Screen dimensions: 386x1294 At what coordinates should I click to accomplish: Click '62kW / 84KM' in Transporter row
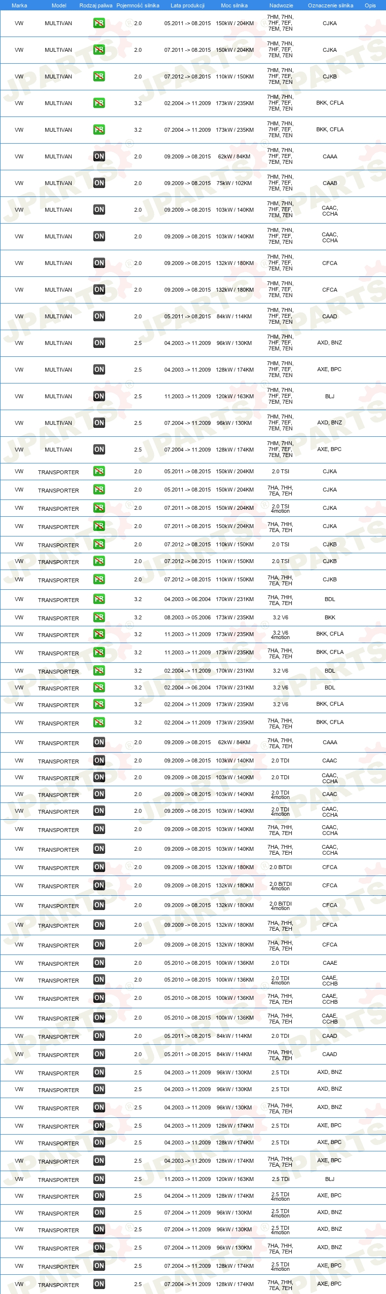[x=234, y=742]
